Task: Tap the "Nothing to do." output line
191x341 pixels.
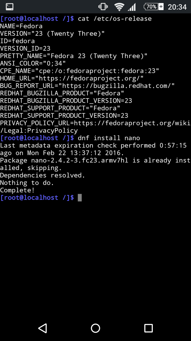Action: tap(27, 183)
